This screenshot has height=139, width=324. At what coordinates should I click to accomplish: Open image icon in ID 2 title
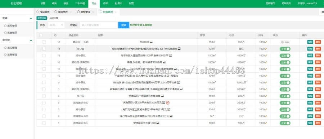click(x=171, y=116)
